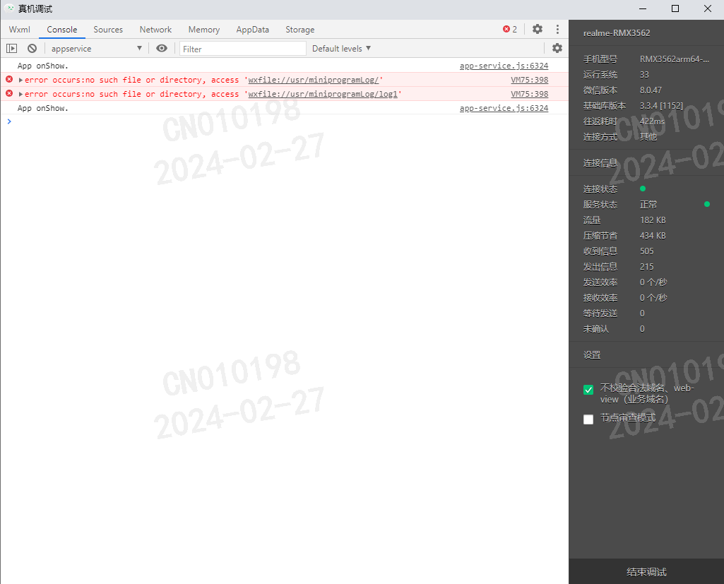
Task: Focus the Filter input field
Action: tap(243, 49)
